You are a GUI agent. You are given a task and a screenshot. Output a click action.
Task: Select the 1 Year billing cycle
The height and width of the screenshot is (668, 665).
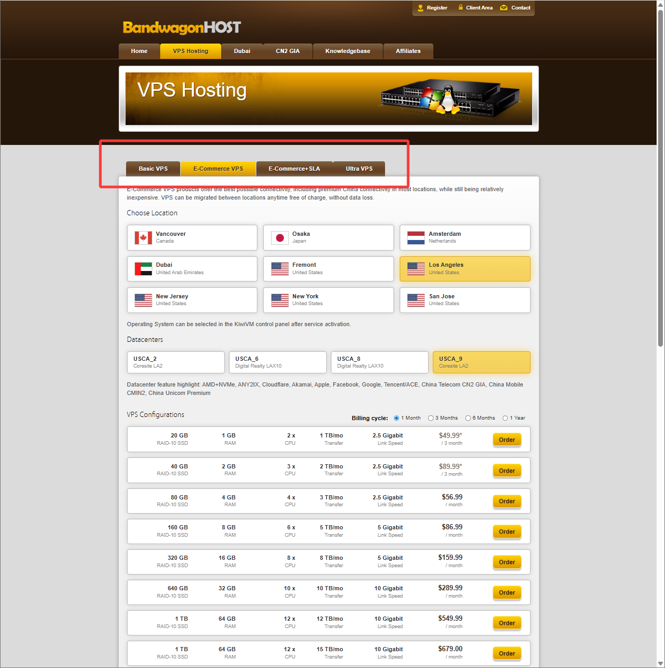(505, 418)
